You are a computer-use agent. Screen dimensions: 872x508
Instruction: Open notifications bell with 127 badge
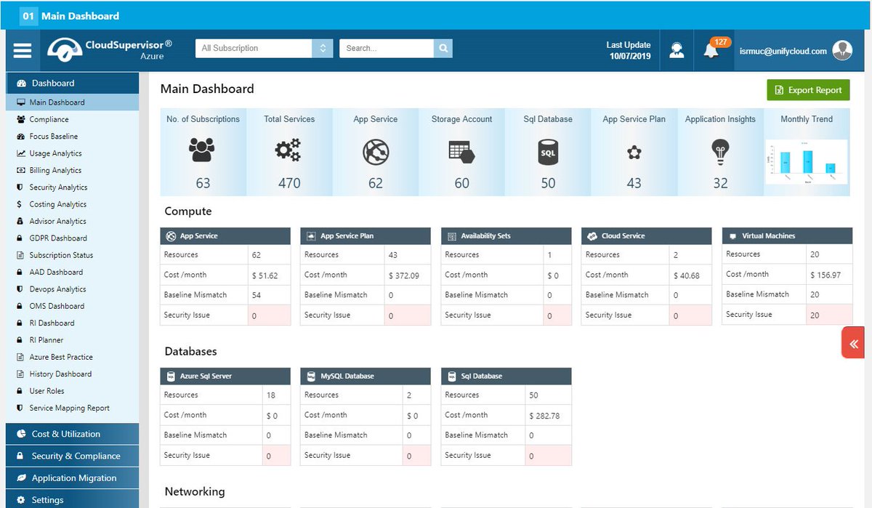(x=712, y=49)
